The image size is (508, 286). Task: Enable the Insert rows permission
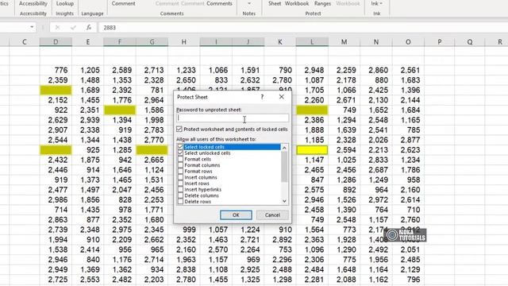click(x=181, y=184)
